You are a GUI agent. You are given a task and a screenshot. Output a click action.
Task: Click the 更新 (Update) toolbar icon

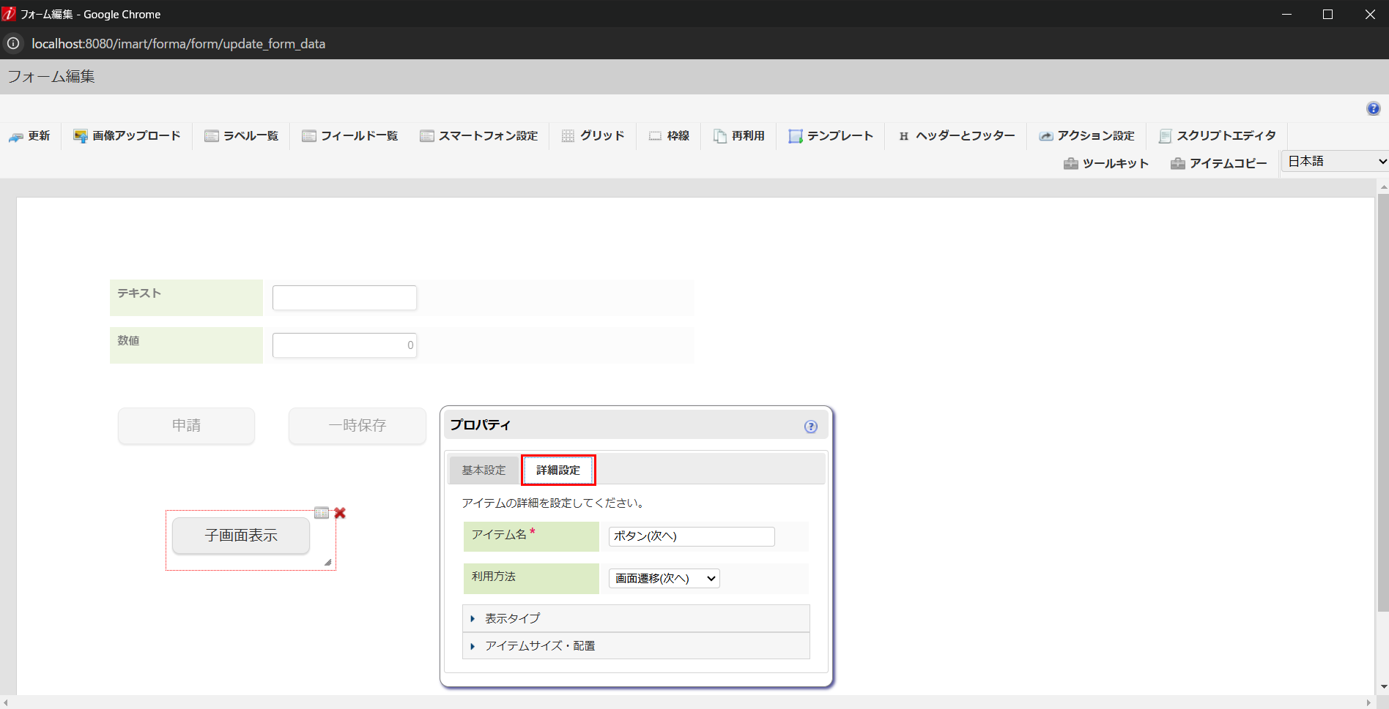[x=30, y=135]
